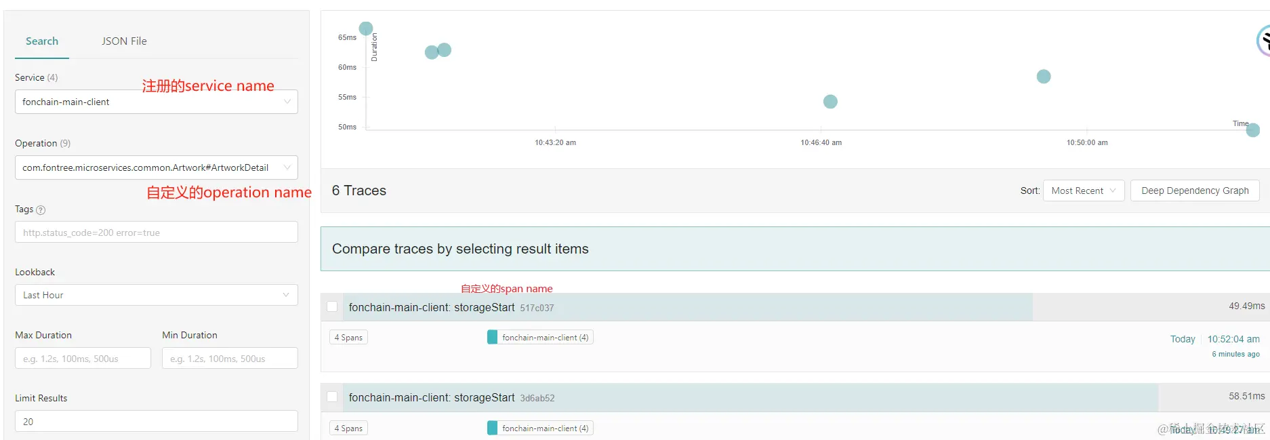Open the Operation dropdown with Artwork#ArtworkDetail
The width and height of the screenshot is (1270, 440).
[157, 167]
